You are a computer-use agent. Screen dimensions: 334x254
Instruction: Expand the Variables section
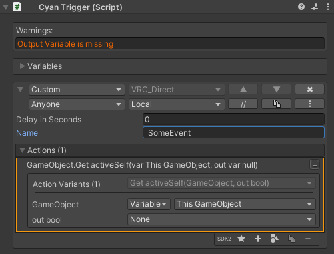click(x=22, y=66)
